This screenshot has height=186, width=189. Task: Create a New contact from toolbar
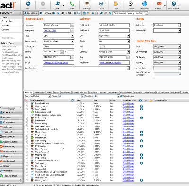[x=57, y=4]
